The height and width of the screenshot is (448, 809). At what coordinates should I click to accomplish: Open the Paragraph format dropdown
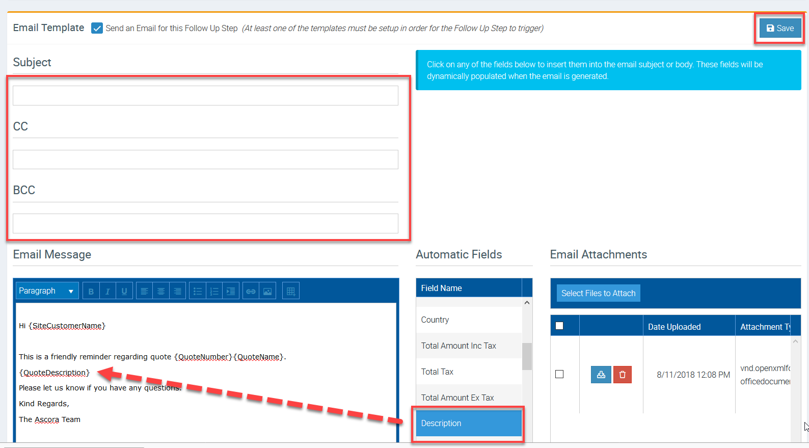(x=47, y=291)
